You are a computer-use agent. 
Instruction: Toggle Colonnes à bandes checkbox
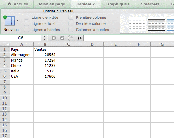[71, 30]
